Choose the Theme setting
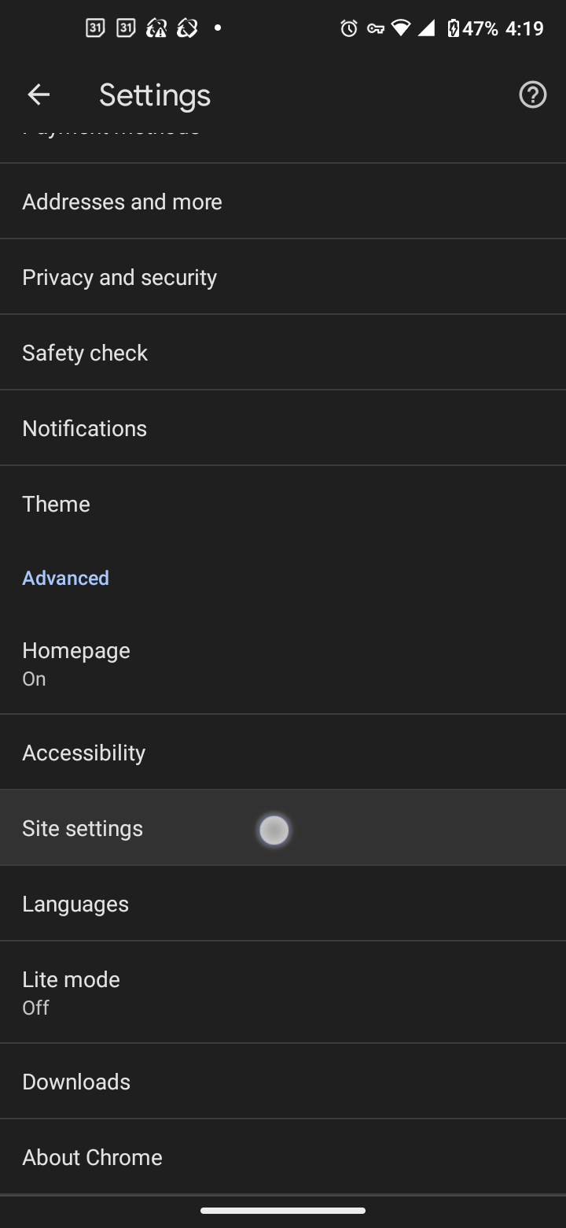This screenshot has width=566, height=1228. coord(283,504)
